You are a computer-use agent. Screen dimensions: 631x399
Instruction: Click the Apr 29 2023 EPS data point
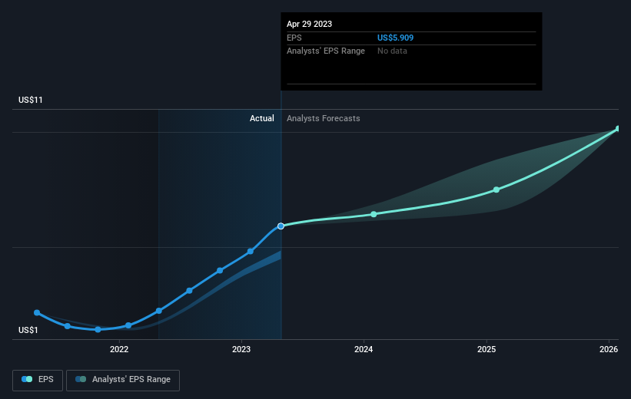[x=281, y=226]
